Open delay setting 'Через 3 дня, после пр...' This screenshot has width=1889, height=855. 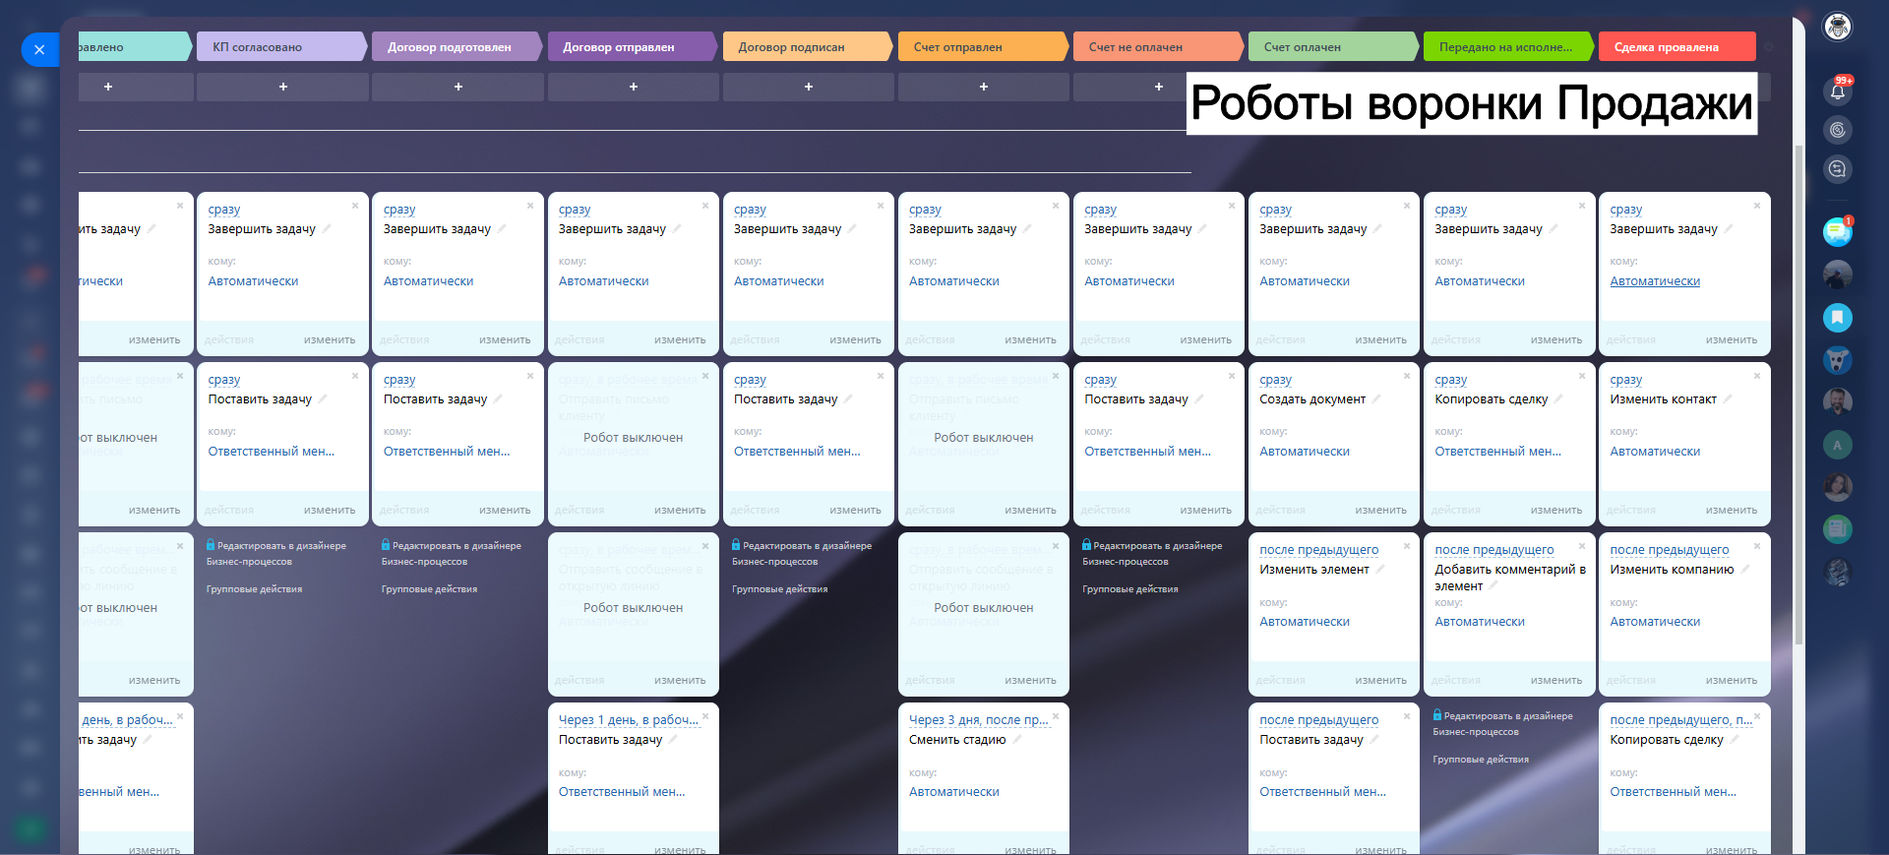coord(979,720)
